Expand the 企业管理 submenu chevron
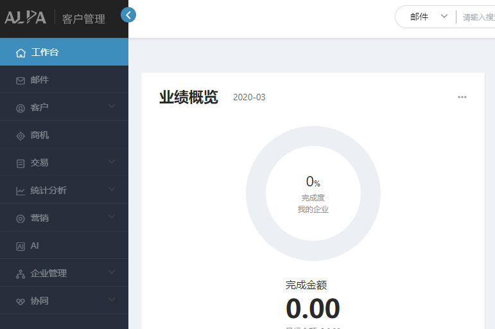 112,272
